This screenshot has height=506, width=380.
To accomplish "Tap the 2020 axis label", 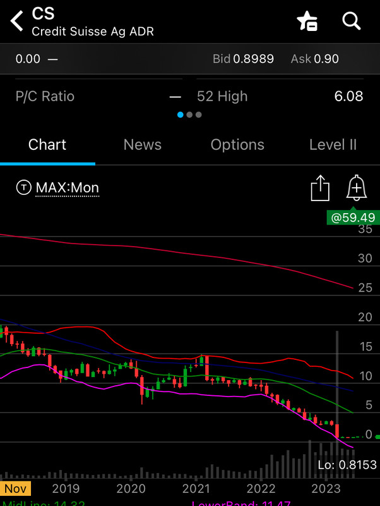I will (131, 488).
